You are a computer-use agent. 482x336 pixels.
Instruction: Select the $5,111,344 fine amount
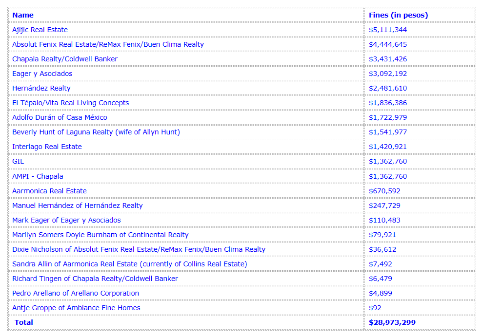coord(388,30)
